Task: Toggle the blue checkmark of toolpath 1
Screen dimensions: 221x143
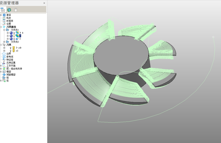Action: coord(11,33)
